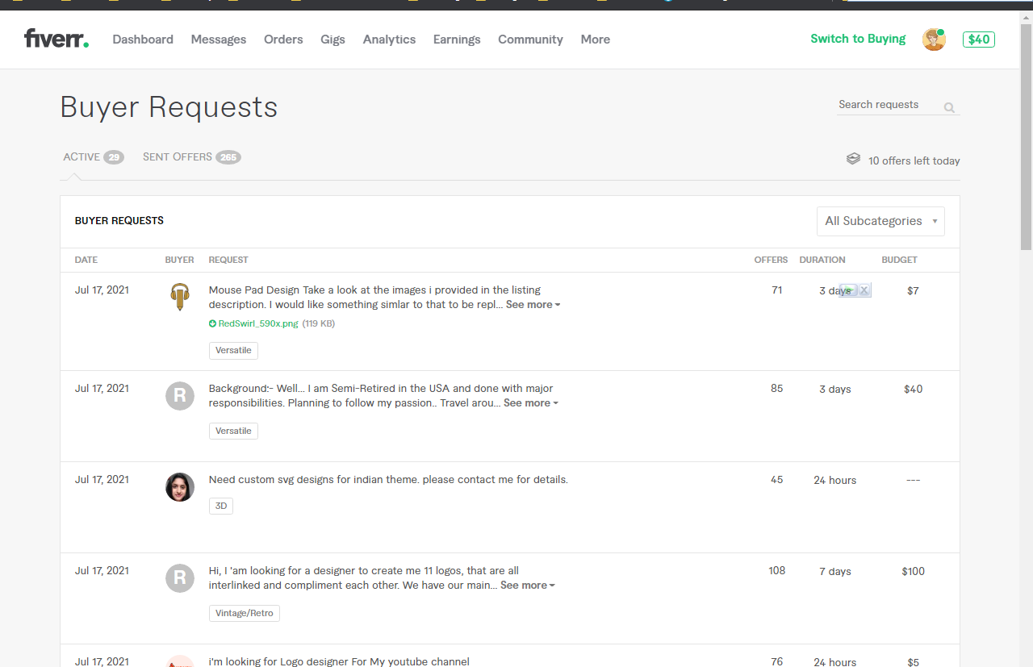The height and width of the screenshot is (667, 1033).
Task: Click the OFFERS column header
Action: [771, 260]
